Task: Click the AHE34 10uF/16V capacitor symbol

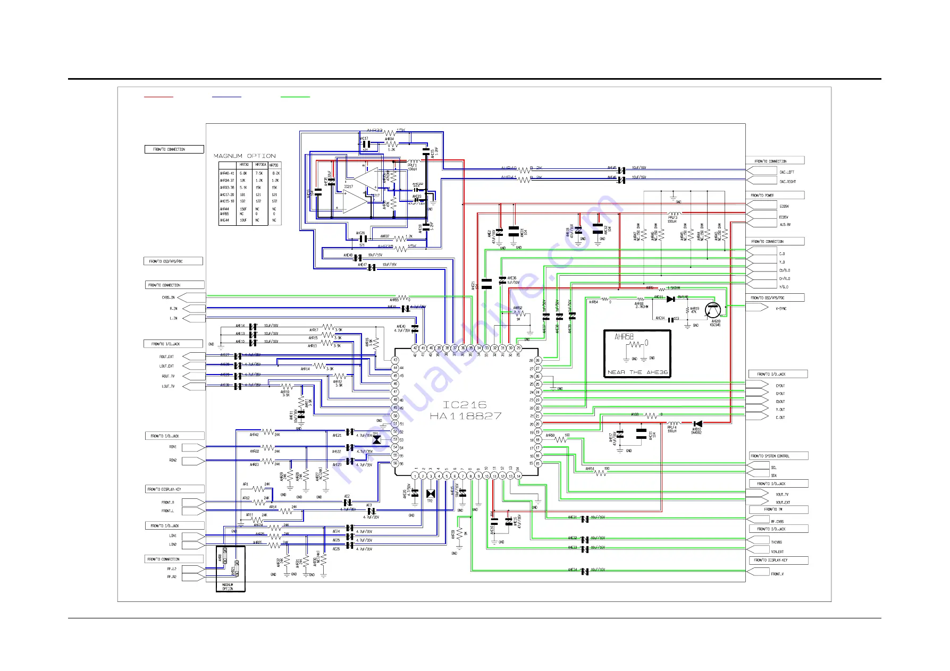Action: (585, 572)
